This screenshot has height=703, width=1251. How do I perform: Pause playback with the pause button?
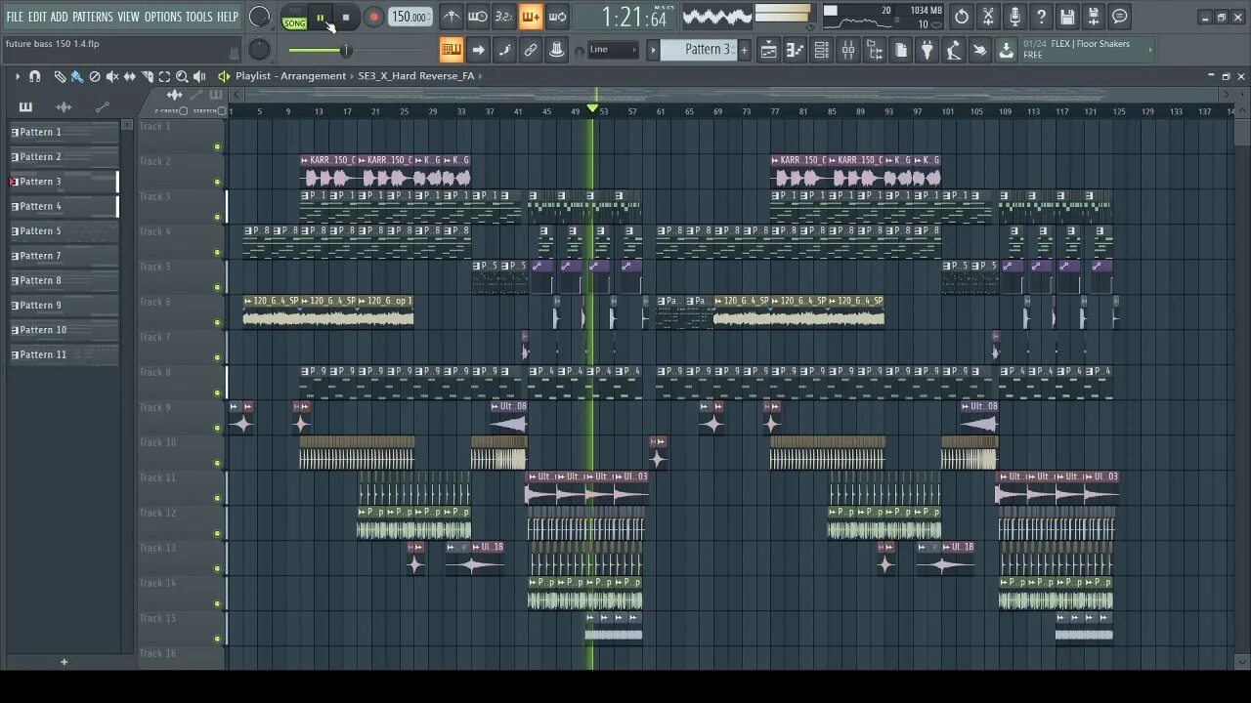[321, 18]
